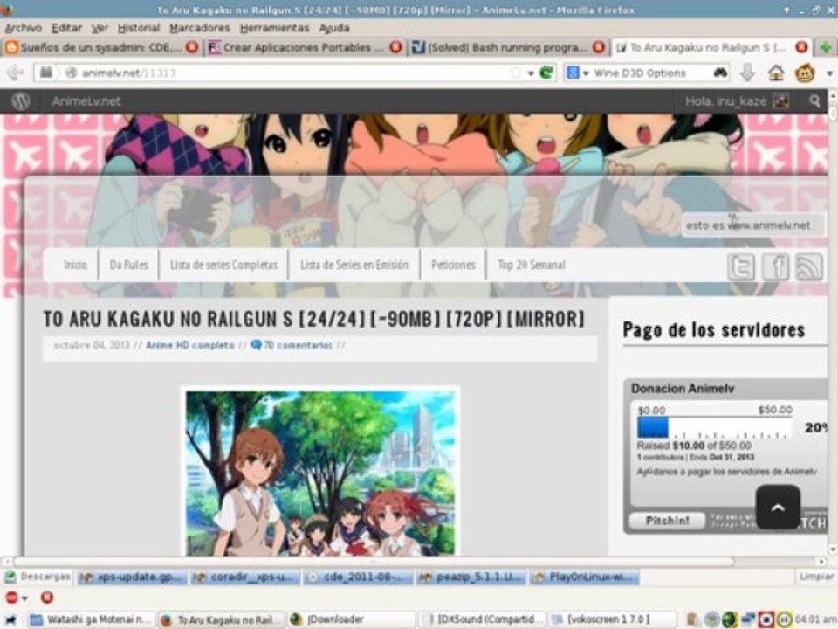Open PlayOnLinux download item
The height and width of the screenshot is (629, 838).
click(584, 577)
